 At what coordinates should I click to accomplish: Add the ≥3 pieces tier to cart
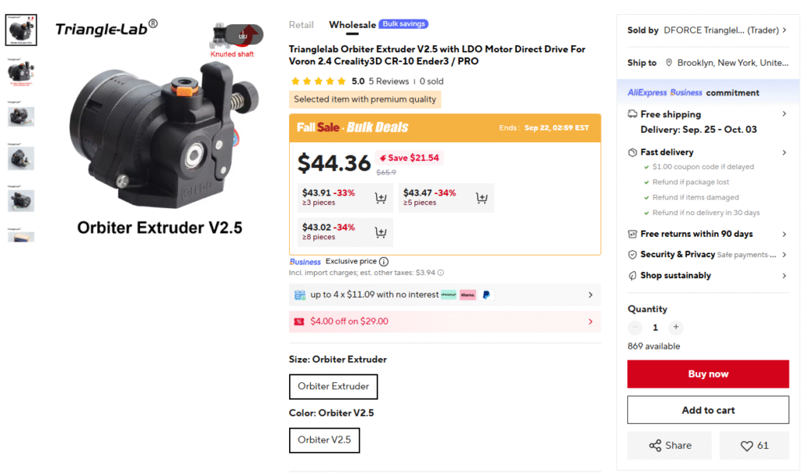point(381,198)
